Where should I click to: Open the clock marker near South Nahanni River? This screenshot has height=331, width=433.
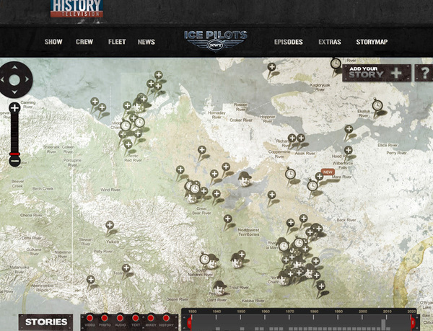click(x=205, y=259)
